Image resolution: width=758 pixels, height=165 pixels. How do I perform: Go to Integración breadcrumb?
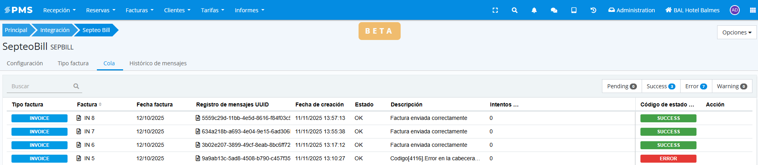55,30
